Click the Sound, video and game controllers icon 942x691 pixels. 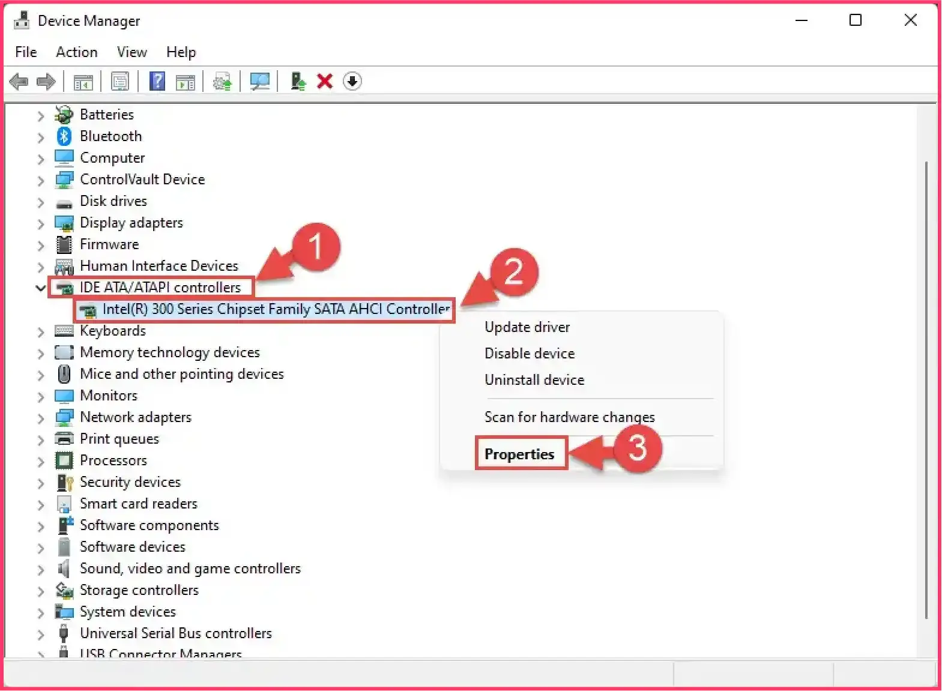pos(64,569)
